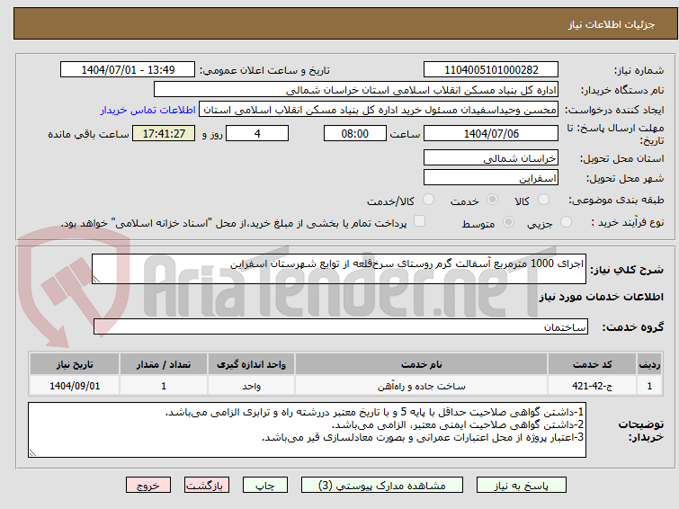Image resolution: width=679 pixels, height=509 pixels.
Task: Click the deadline date field 1404/07/06
Action: coord(491,133)
